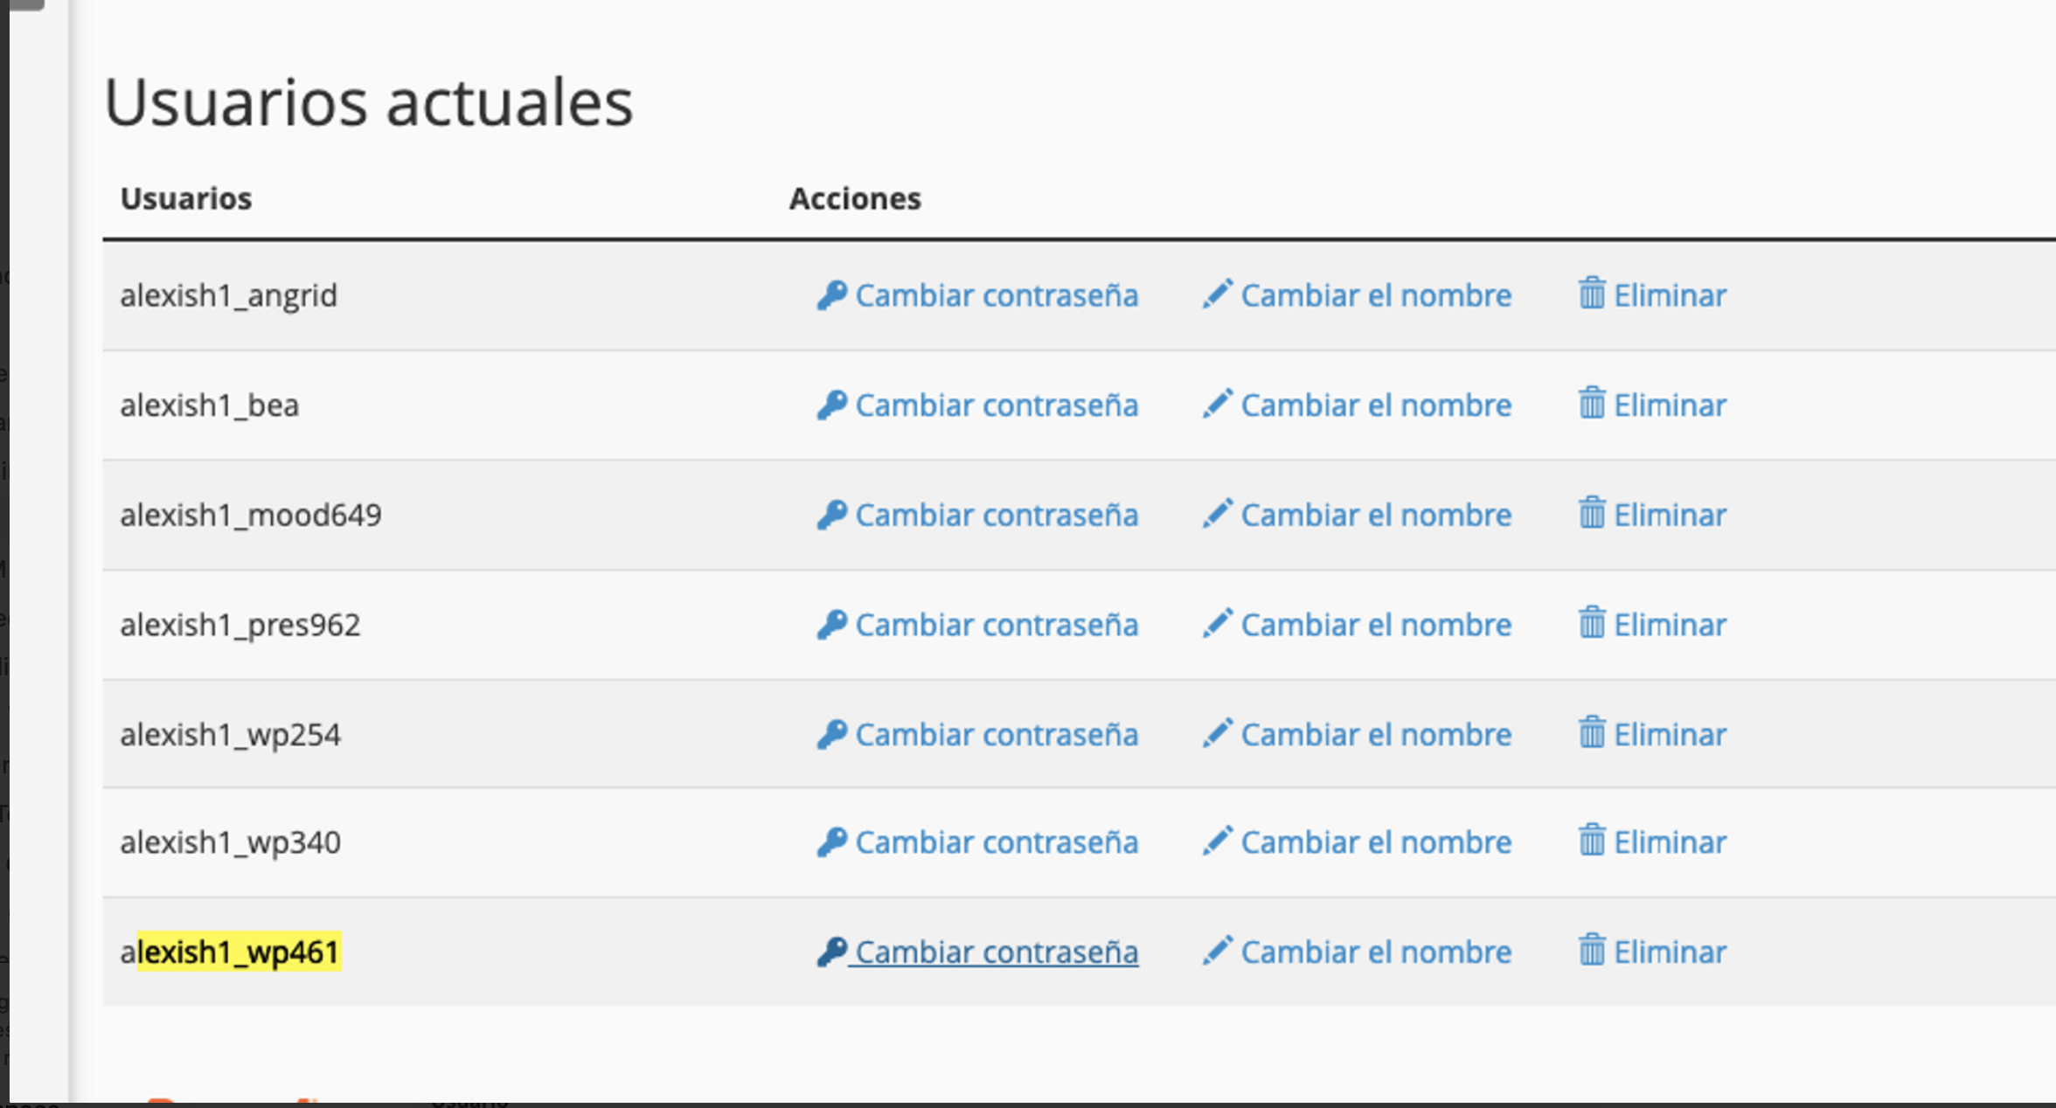Image resolution: width=2056 pixels, height=1108 pixels.
Task: Click key icon for alexish1_angrid
Action: click(831, 295)
